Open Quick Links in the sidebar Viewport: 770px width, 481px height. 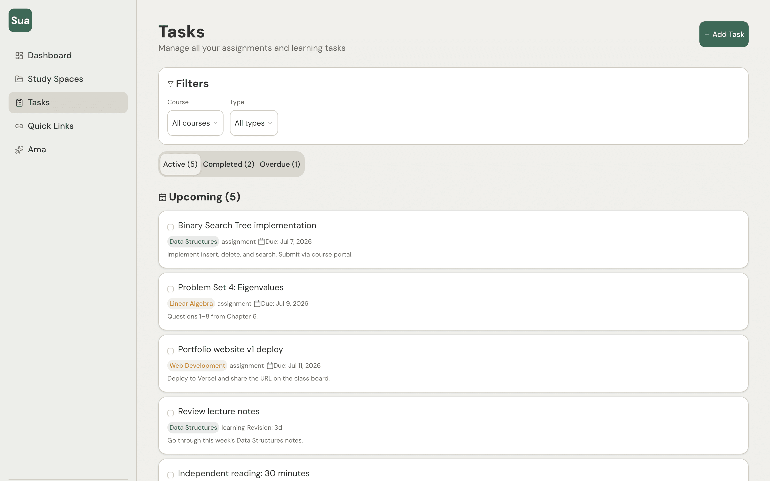click(x=68, y=126)
